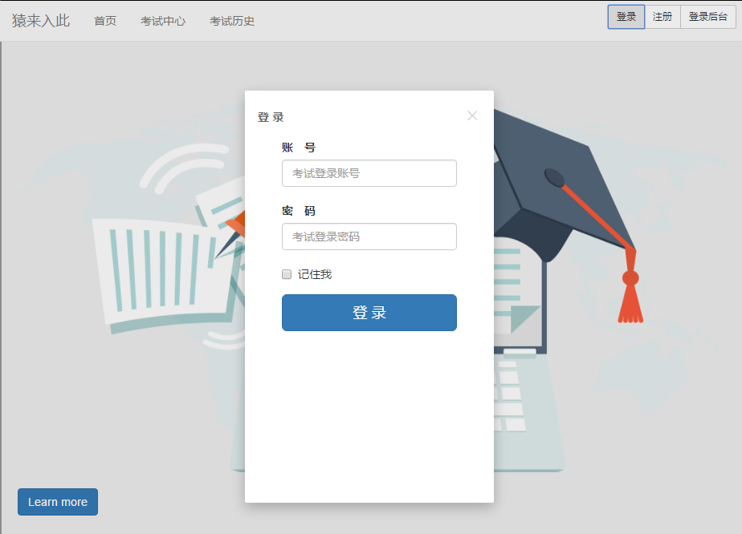The height and width of the screenshot is (534, 742).
Task: Open the 登录后台 button
Action: [x=707, y=16]
